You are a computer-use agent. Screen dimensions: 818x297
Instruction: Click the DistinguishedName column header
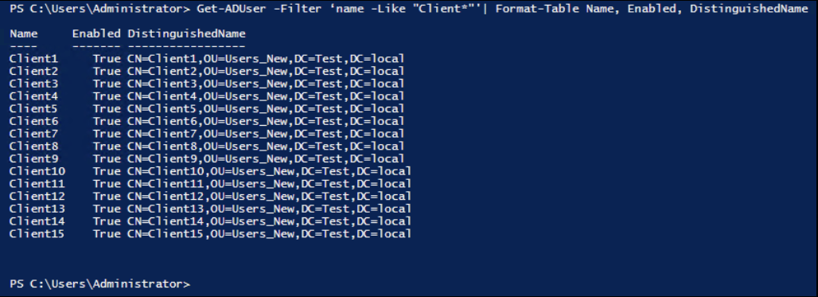click(x=187, y=34)
